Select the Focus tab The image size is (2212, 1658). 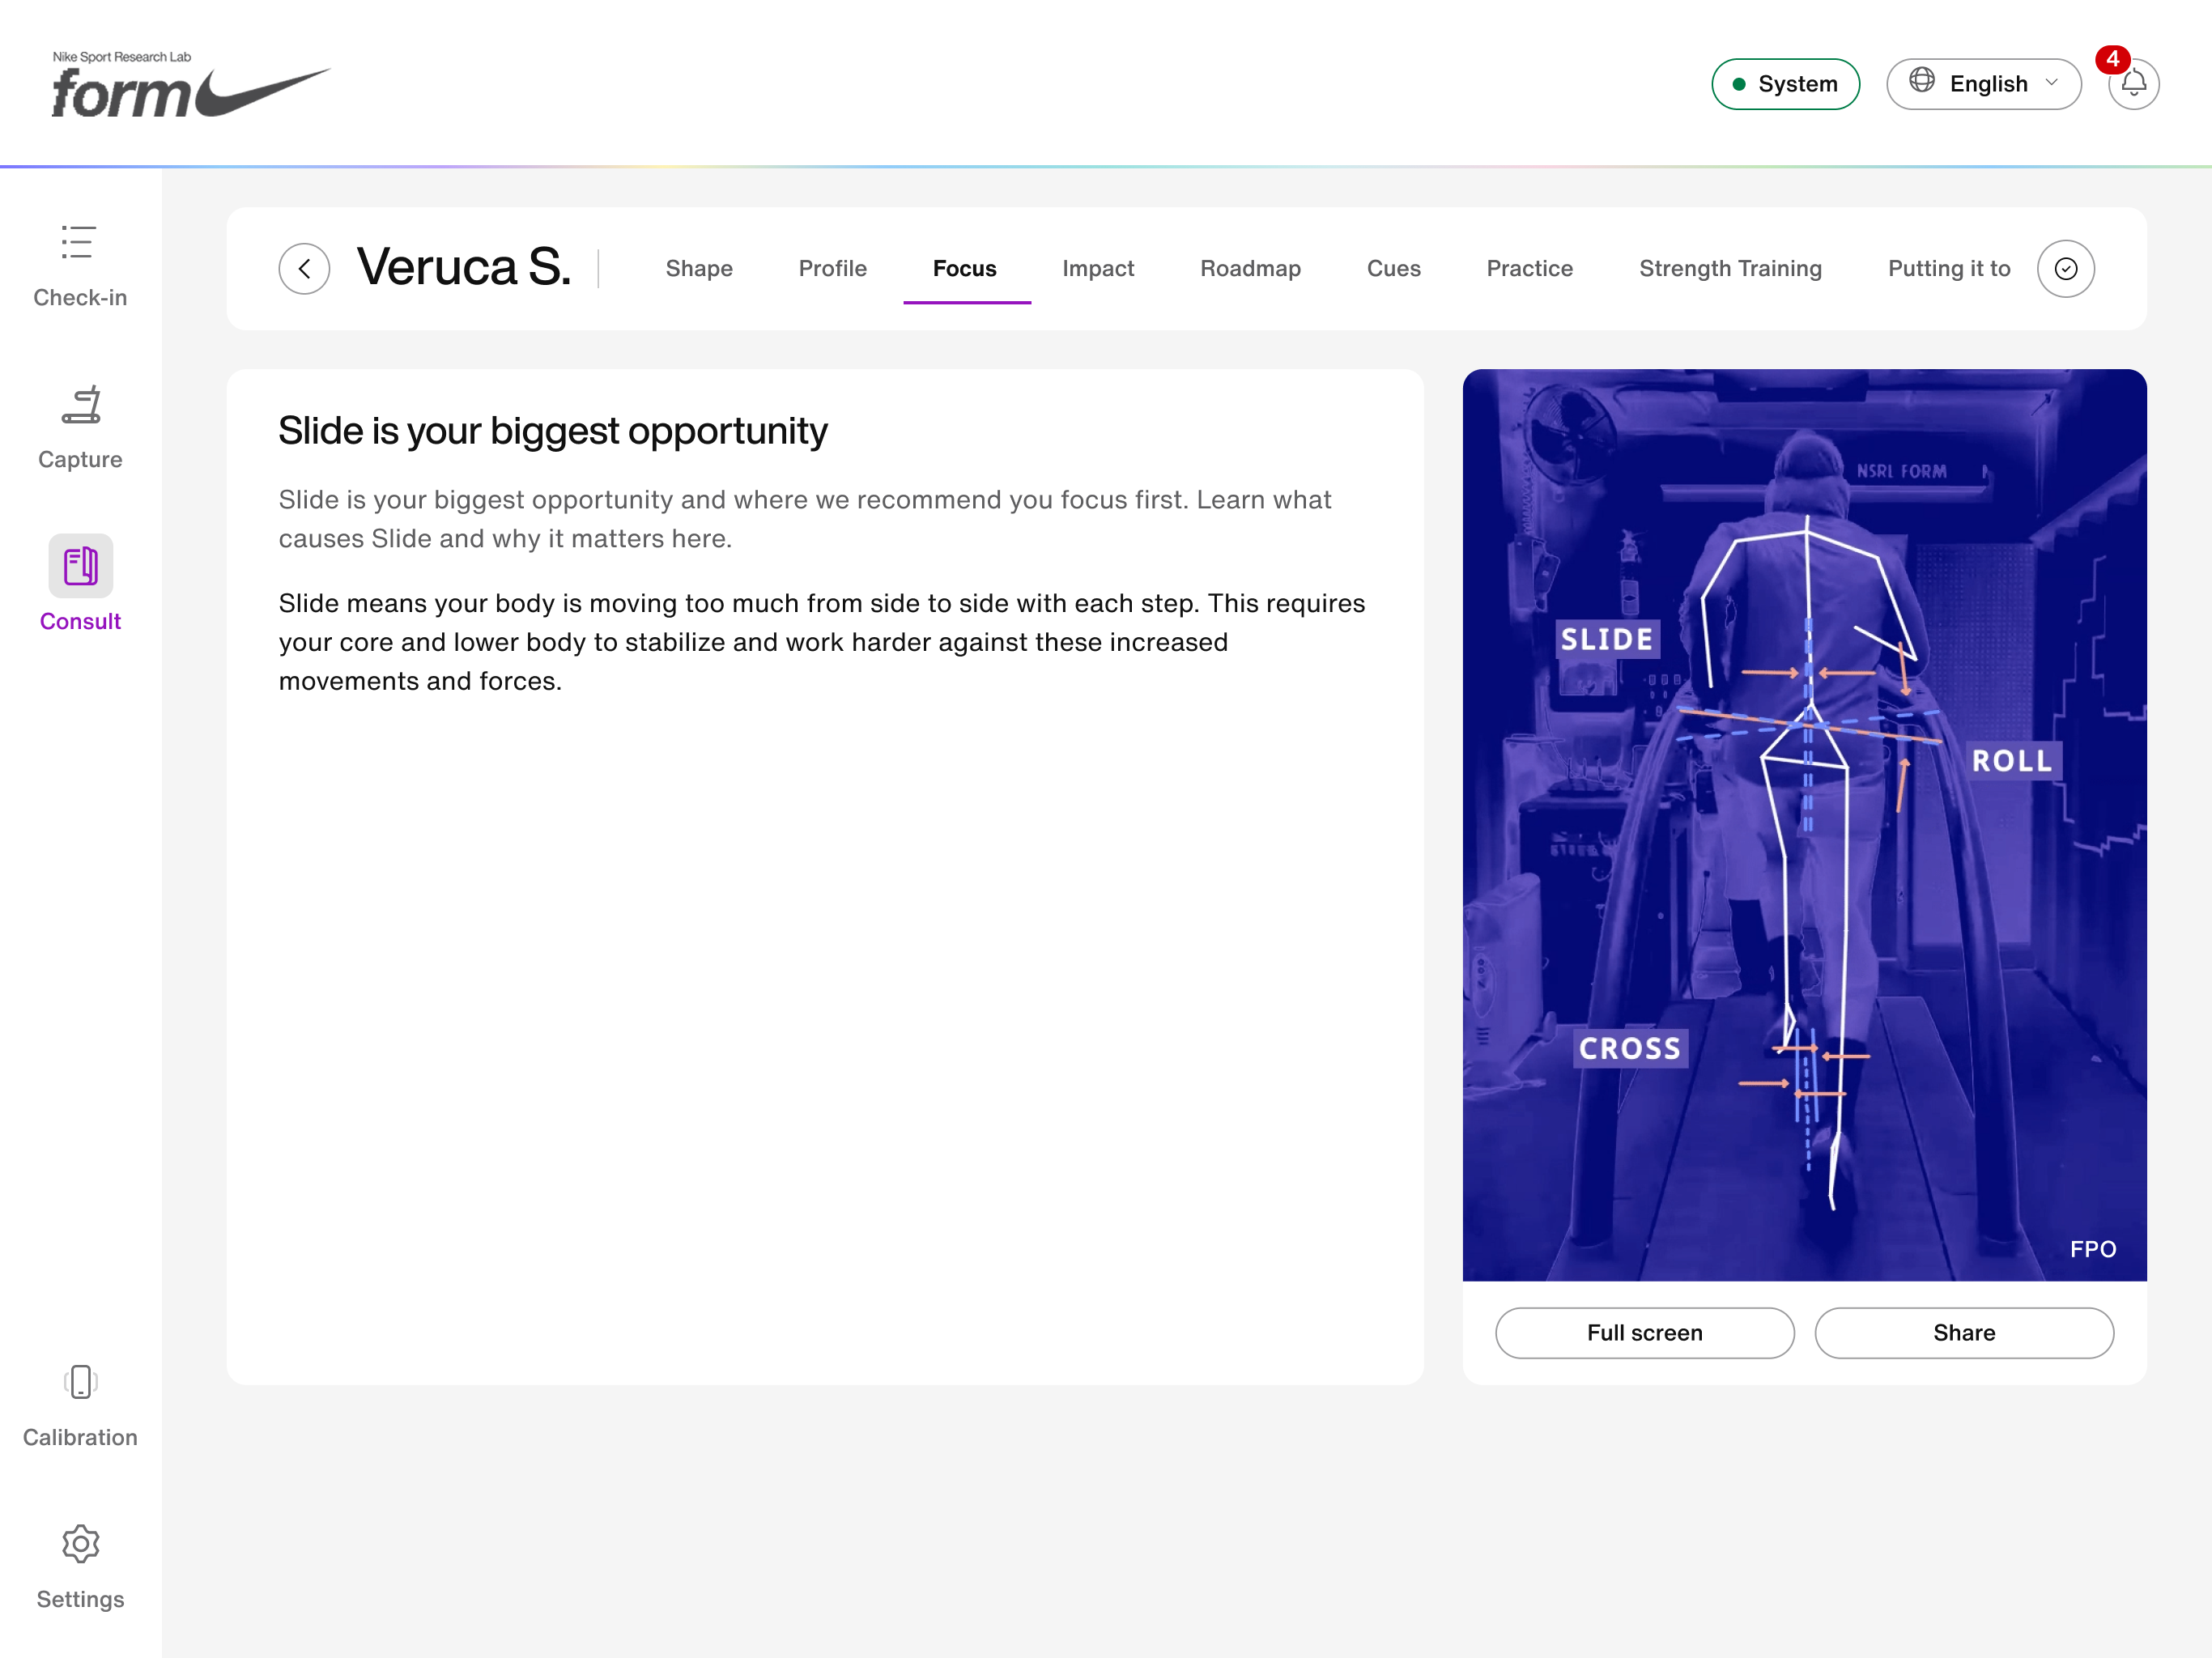coord(965,268)
